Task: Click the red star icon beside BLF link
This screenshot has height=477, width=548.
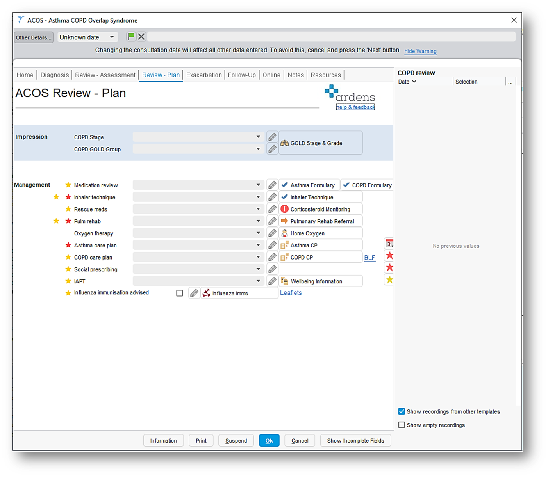Action: 389,256
